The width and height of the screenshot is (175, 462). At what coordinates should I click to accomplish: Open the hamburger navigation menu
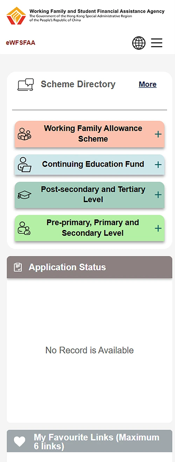tap(157, 43)
